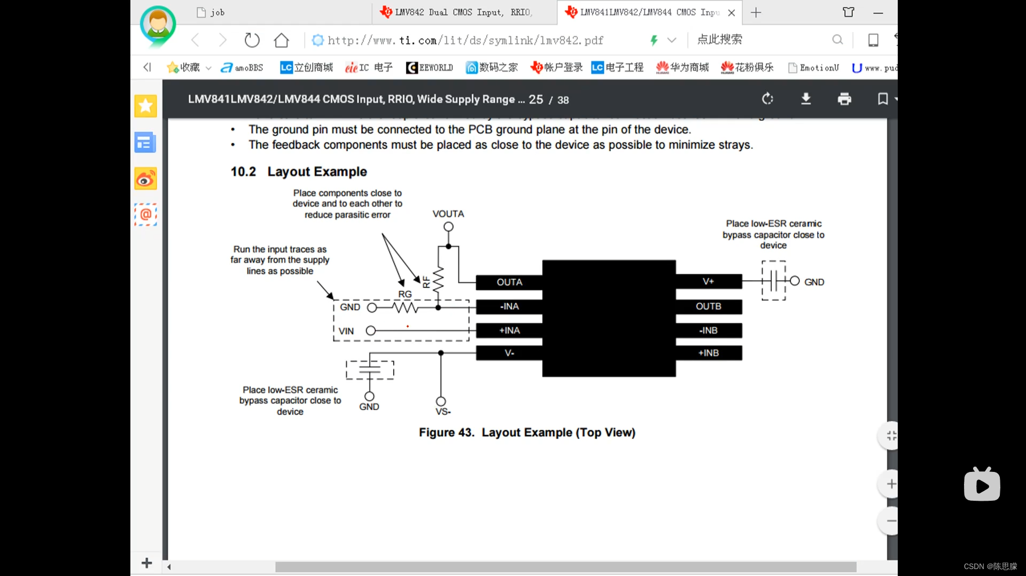1026x576 pixels.
Task: Open the 电子工程 bookmark
Action: point(617,67)
